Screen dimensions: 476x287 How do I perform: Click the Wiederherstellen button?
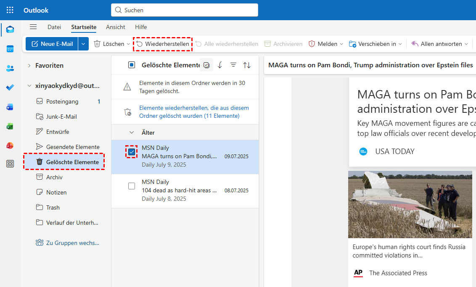click(x=163, y=44)
